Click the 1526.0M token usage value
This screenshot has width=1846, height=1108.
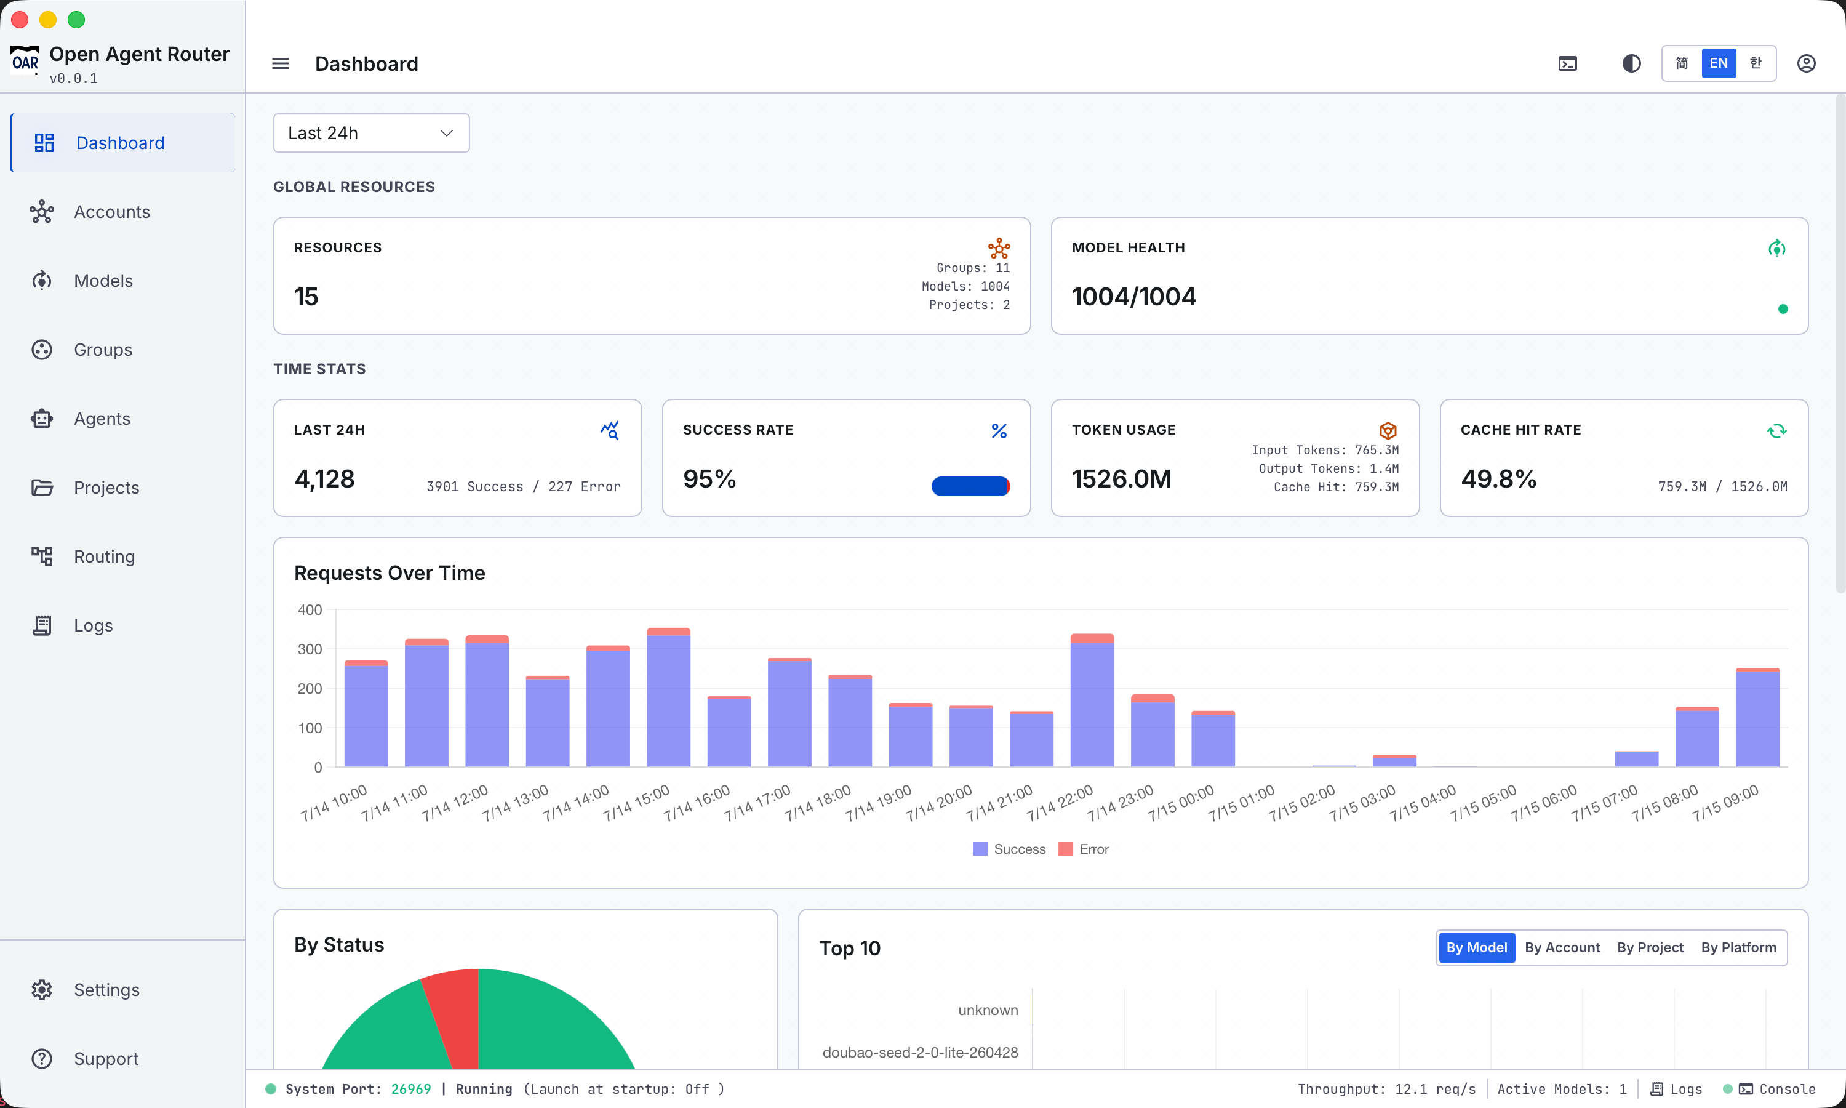1122,480
